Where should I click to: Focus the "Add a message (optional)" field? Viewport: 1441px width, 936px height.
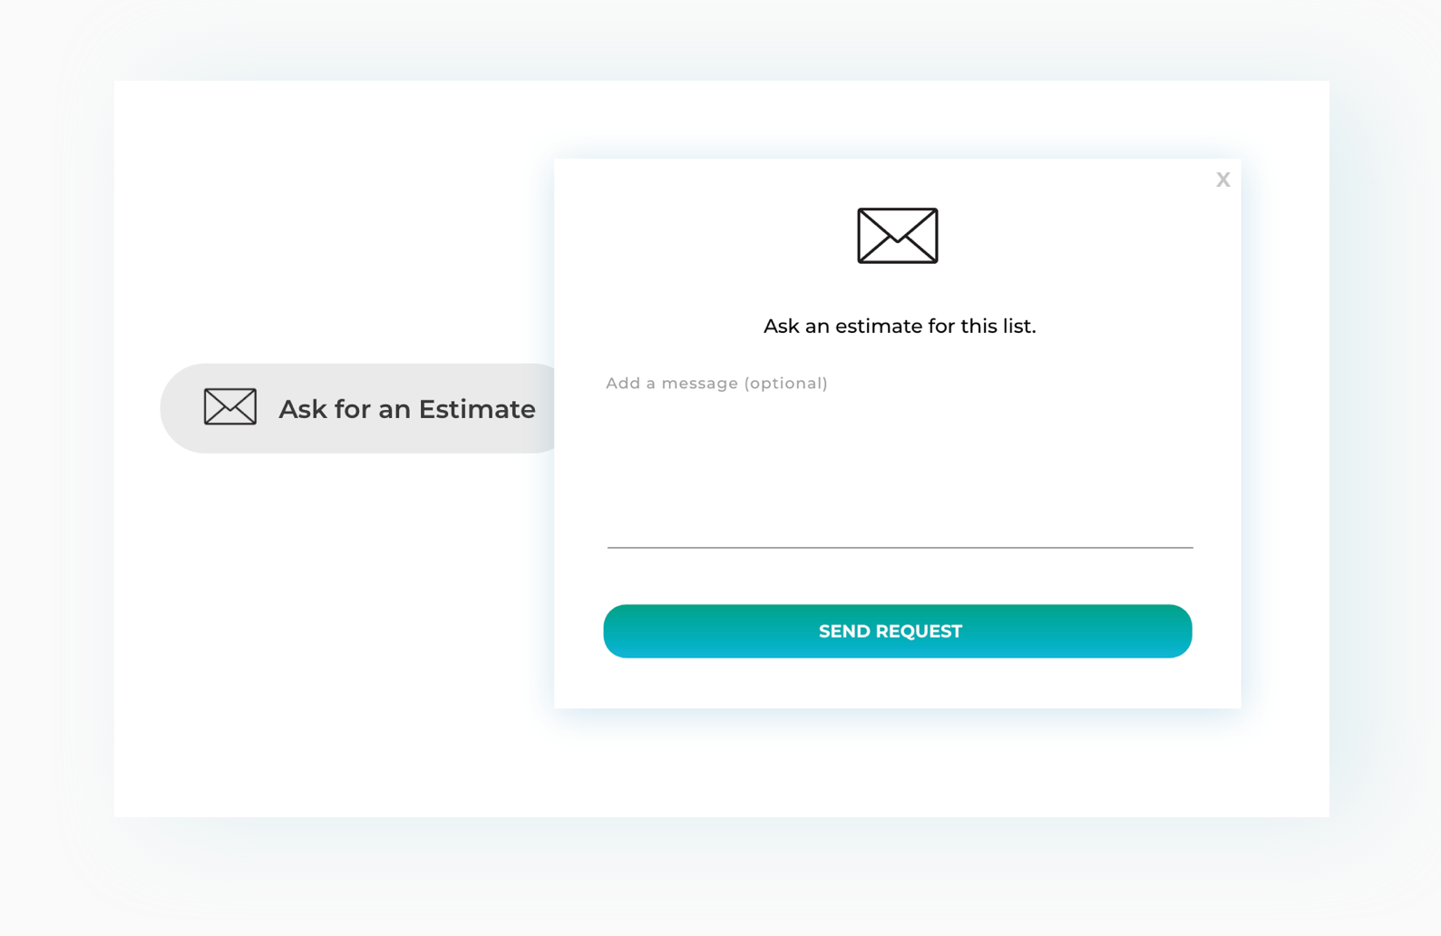point(716,384)
